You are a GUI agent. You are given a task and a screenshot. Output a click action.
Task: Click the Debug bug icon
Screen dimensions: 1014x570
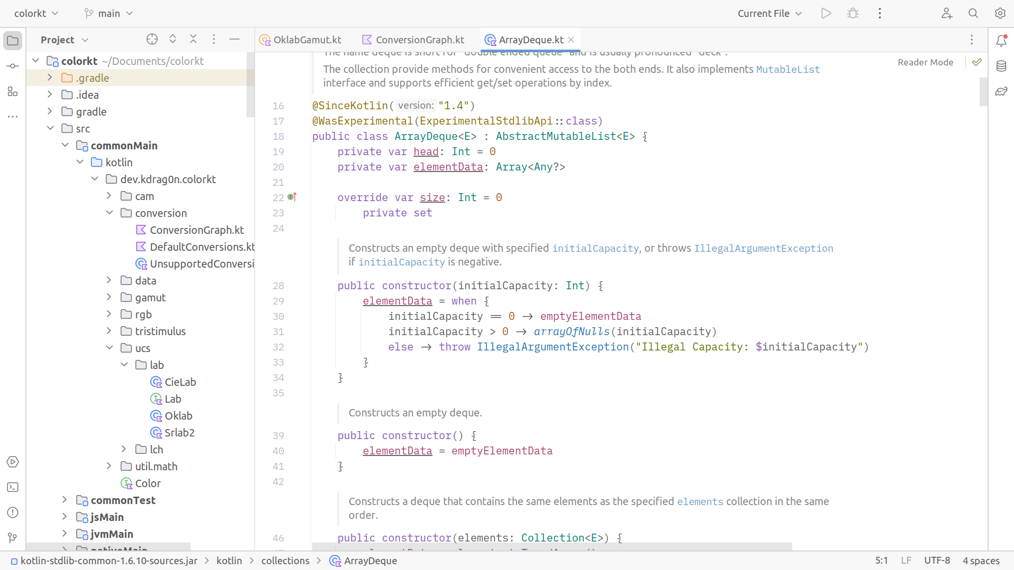coord(853,14)
